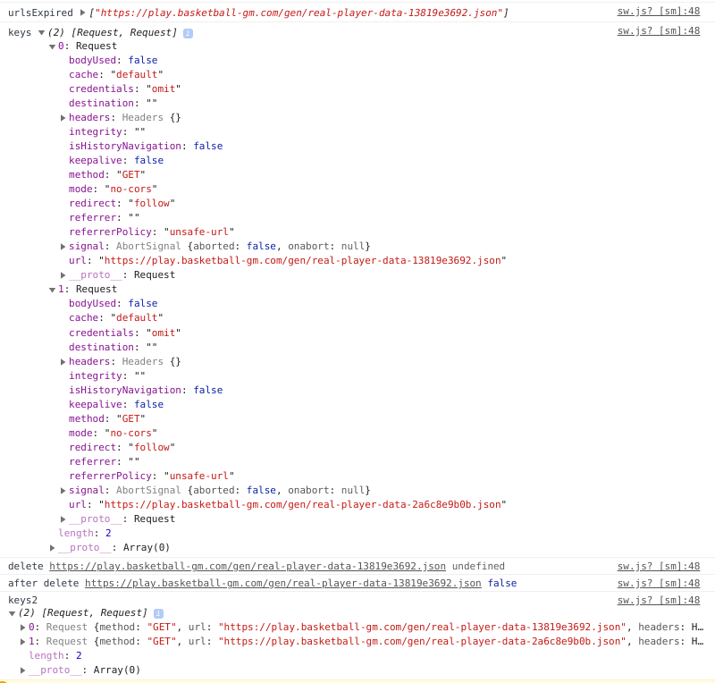Expand __proto__ of the first Request
This screenshot has width=715, height=683.
click(63, 274)
